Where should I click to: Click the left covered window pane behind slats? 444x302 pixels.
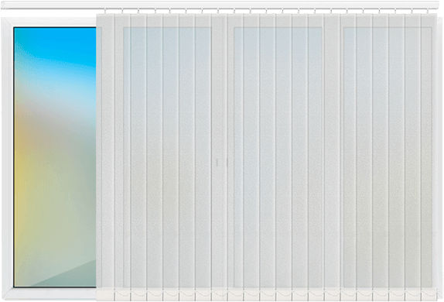click(167, 157)
